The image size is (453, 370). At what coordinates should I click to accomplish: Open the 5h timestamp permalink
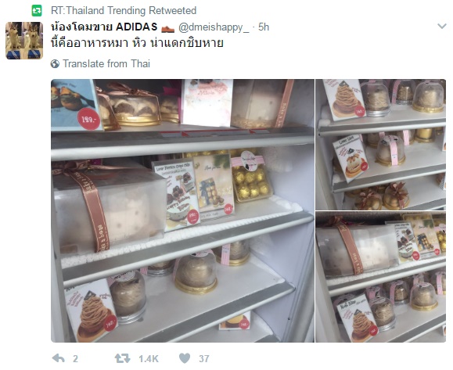click(x=264, y=27)
